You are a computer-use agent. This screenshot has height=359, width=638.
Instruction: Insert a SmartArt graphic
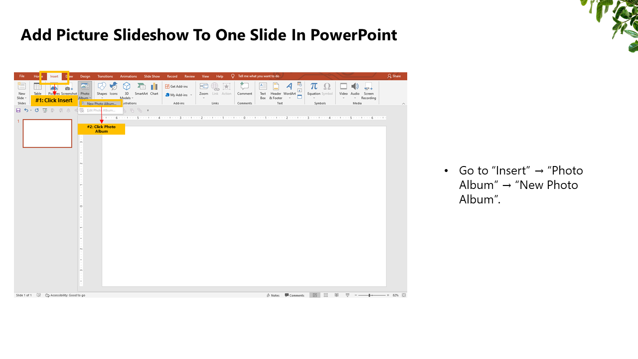click(141, 89)
